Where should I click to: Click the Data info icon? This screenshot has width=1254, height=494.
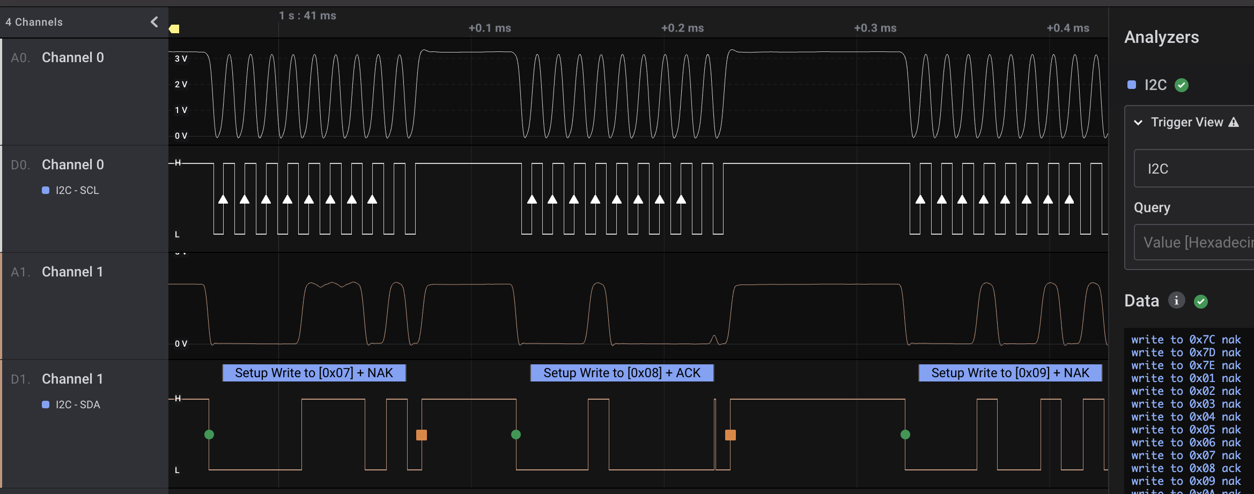(x=1177, y=301)
